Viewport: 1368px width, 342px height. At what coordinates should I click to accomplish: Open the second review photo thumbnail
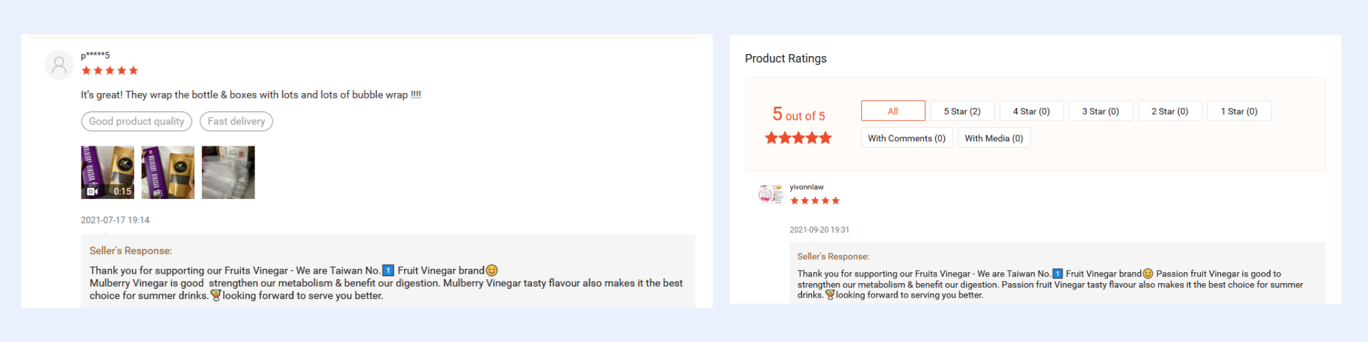point(168,172)
